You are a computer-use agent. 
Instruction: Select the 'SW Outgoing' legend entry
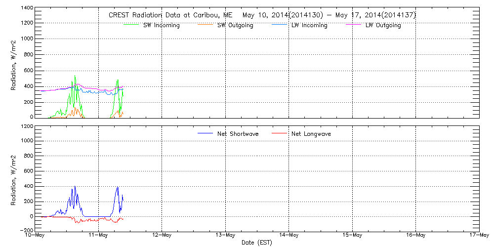point(235,25)
